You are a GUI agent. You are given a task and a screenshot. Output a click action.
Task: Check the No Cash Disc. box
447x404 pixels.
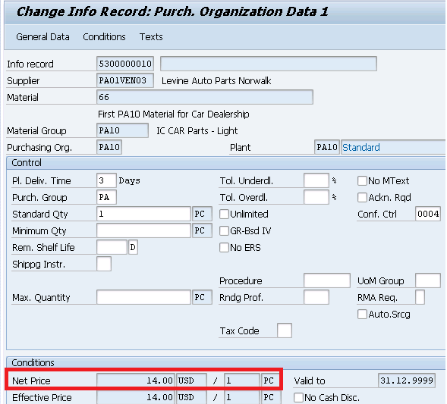(x=298, y=397)
